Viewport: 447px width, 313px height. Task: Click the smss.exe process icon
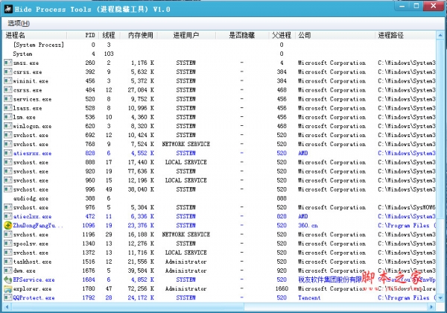point(8,63)
